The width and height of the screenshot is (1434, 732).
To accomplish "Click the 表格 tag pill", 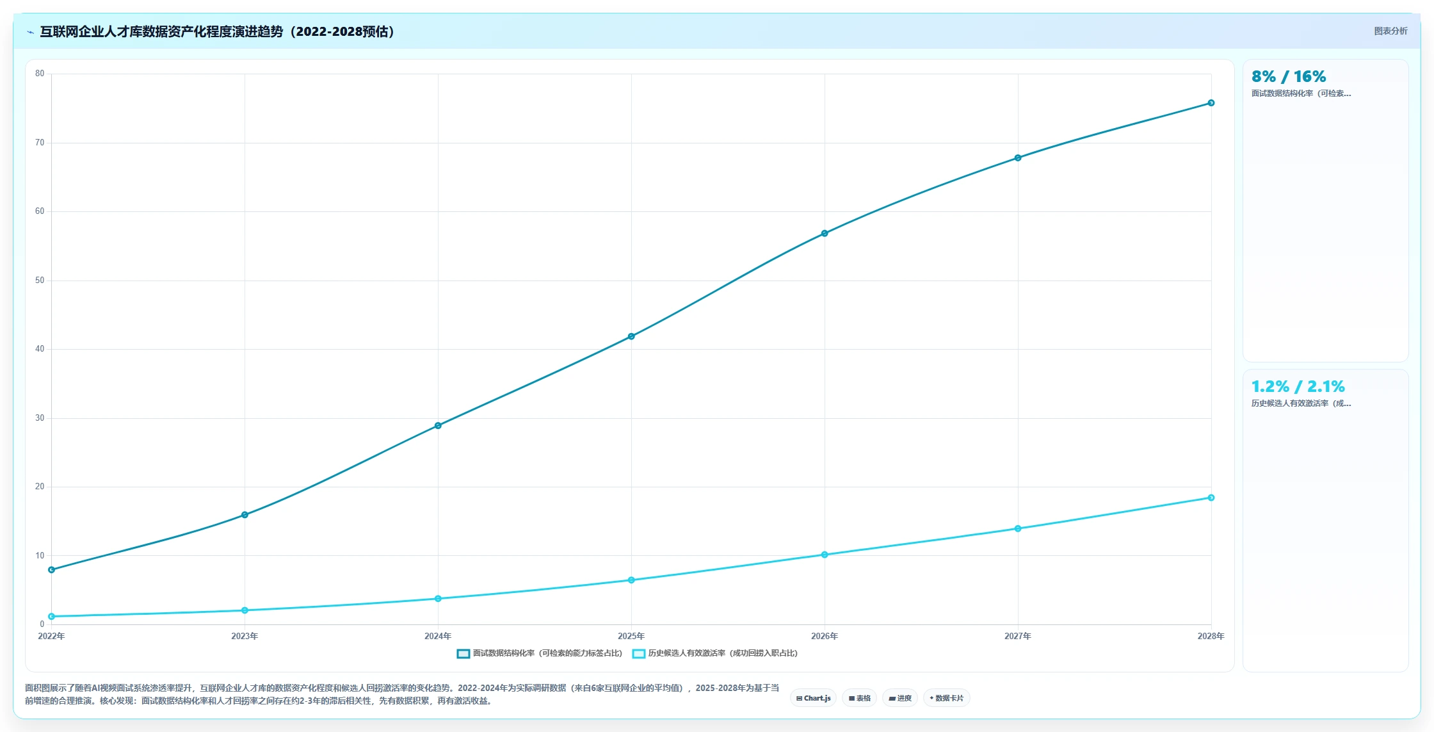I will (859, 698).
